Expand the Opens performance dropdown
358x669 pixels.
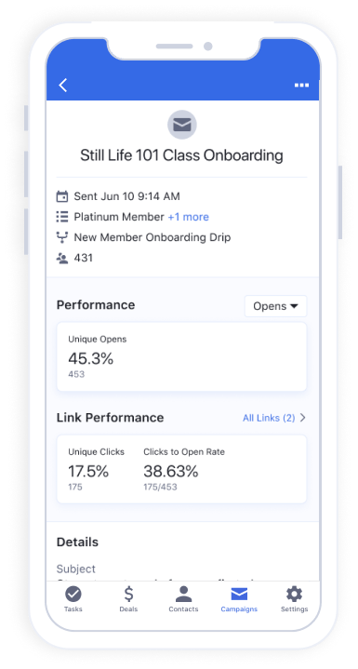coord(276,306)
